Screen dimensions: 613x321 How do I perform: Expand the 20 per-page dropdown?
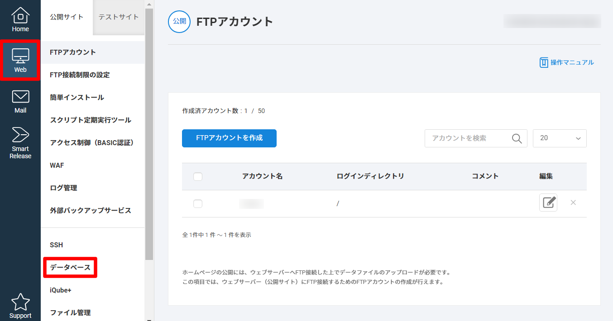[560, 138]
